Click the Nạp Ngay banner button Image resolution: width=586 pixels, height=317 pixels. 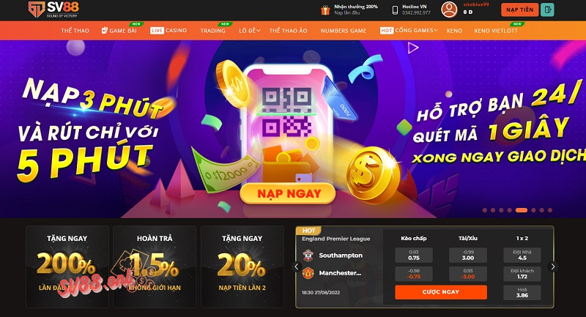[288, 193]
